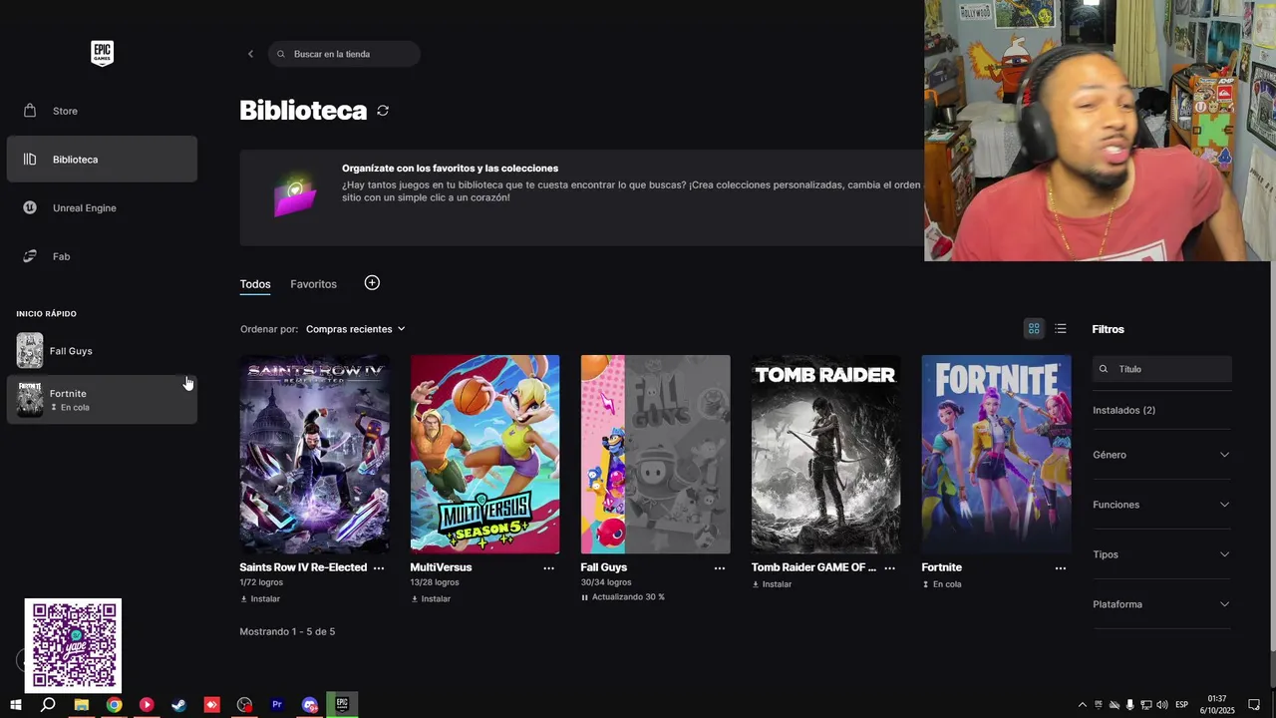
Task: Click the 'Mostrando 1 - 5 de 5' text
Action: coord(287,631)
